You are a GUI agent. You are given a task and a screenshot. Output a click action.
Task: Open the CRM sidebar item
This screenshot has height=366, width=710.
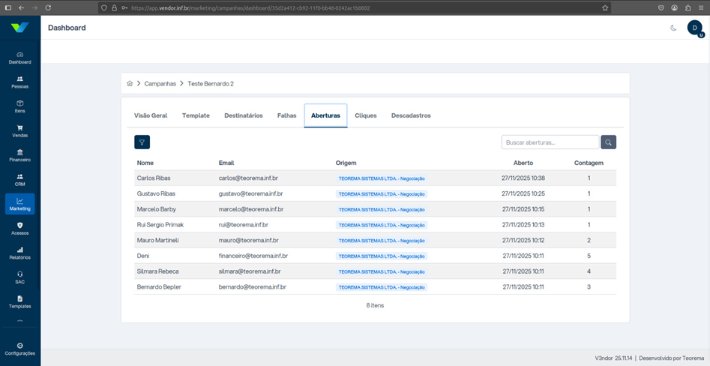[20, 180]
